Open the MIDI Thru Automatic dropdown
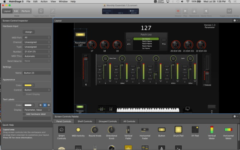The width and height of the screenshot is (240, 150). [x=37, y=56]
